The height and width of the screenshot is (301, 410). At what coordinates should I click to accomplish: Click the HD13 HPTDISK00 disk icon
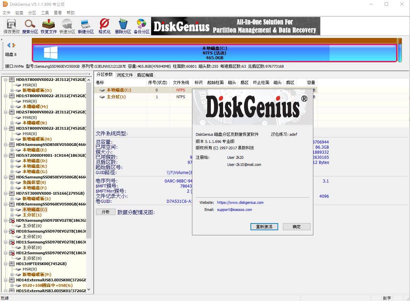12,264
